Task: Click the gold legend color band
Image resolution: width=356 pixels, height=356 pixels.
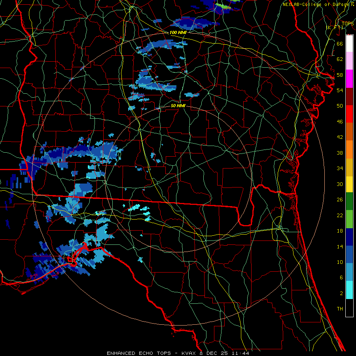Action: 349,167
